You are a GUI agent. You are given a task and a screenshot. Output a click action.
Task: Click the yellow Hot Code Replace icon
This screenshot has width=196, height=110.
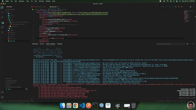click(182, 7)
